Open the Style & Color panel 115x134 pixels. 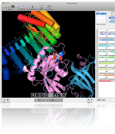click(22, 7)
